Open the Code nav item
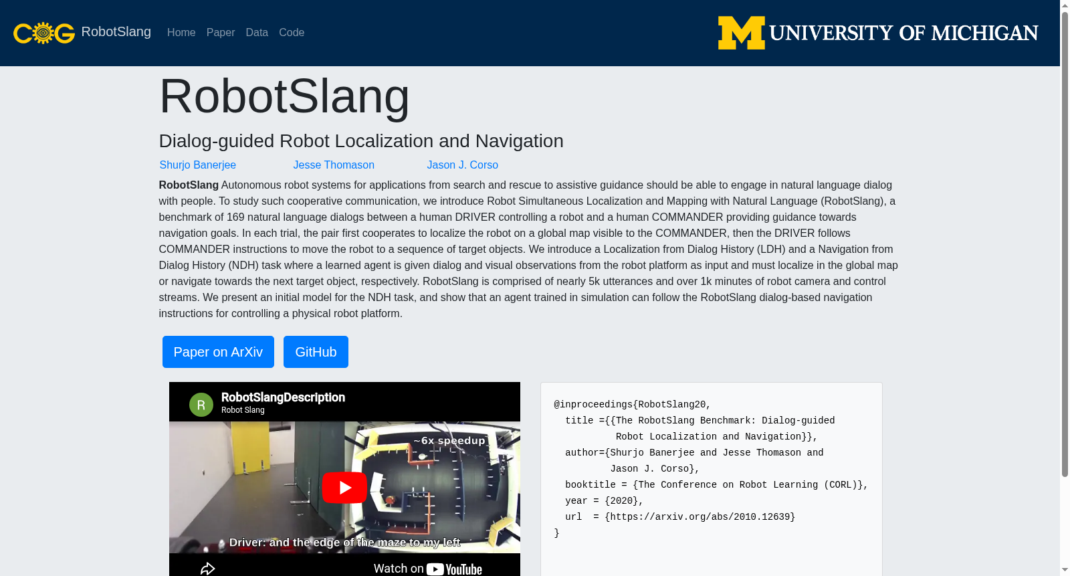The height and width of the screenshot is (576, 1070). coord(292,33)
